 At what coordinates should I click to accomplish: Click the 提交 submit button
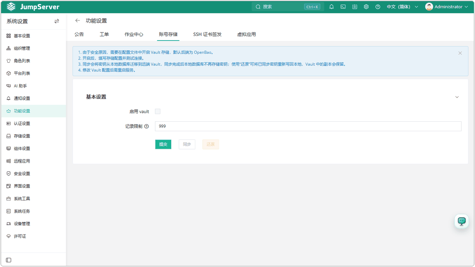click(x=163, y=144)
